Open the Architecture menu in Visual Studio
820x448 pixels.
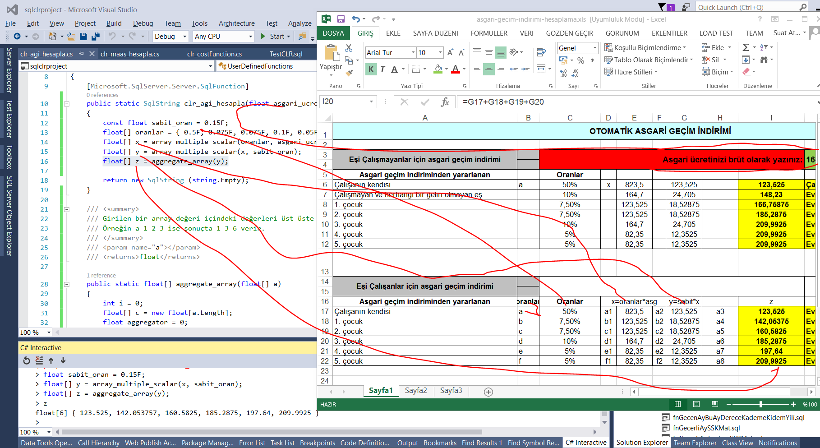tap(236, 23)
